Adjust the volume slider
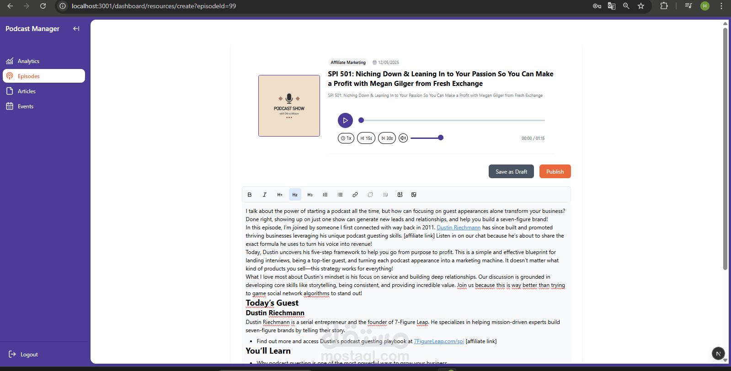This screenshot has width=731, height=371. [427, 138]
